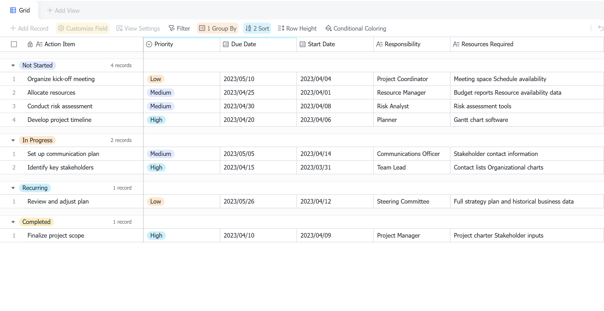Collapse the Not Started group
Image resolution: width=604 pixels, height=311 pixels.
[13, 65]
